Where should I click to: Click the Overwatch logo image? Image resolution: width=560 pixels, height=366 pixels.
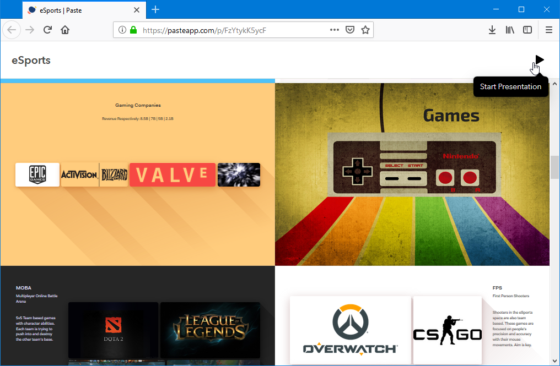[350, 330]
